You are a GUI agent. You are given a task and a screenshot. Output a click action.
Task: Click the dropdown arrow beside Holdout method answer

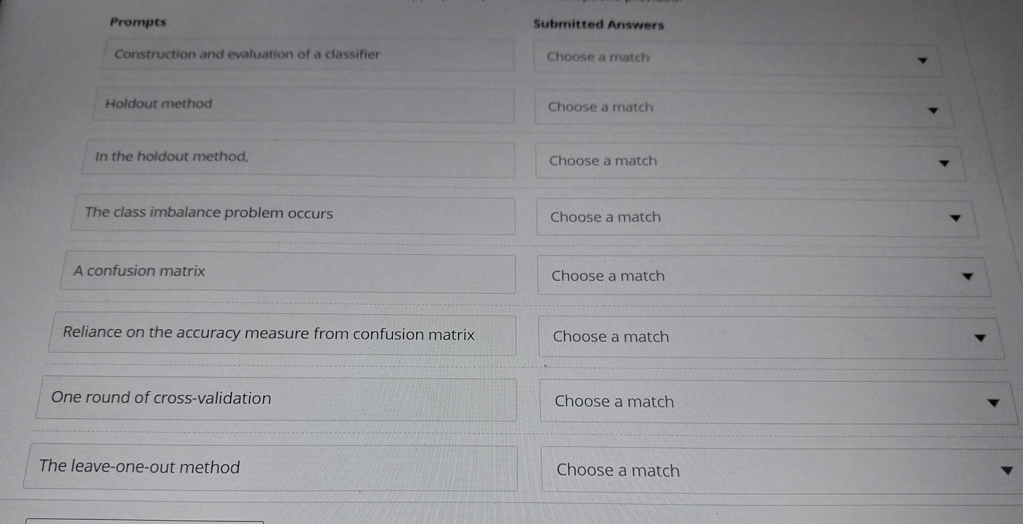click(933, 111)
